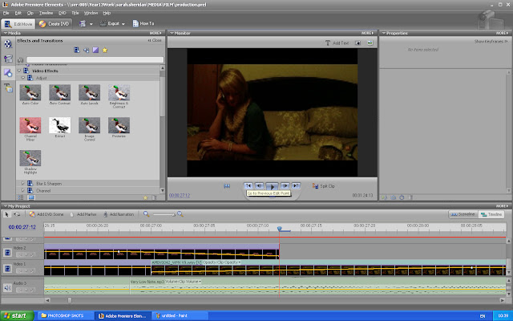The height and width of the screenshot is (321, 513).
Task: Open the File menu
Action: [x=6, y=13]
